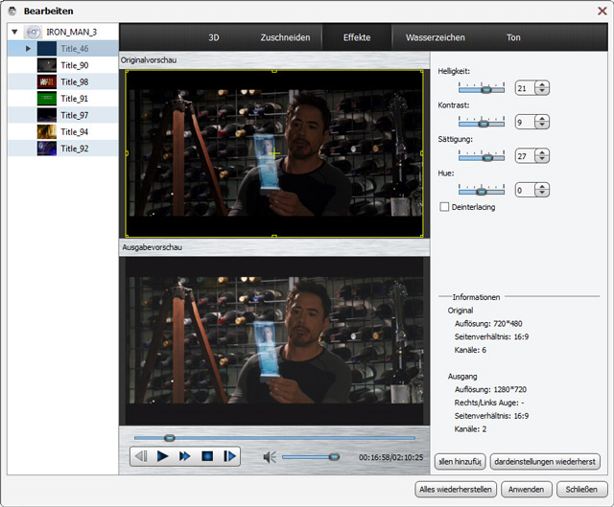
Task: Select the Title_46 thumbnail
Action: 47,49
